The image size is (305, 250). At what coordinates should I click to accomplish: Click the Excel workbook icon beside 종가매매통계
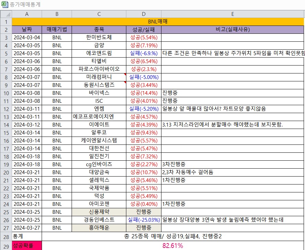(5, 4)
